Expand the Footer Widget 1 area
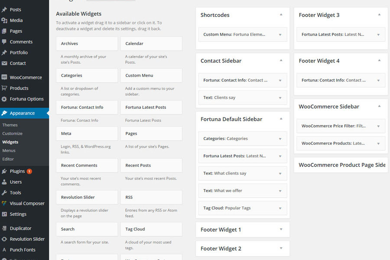 point(281,229)
